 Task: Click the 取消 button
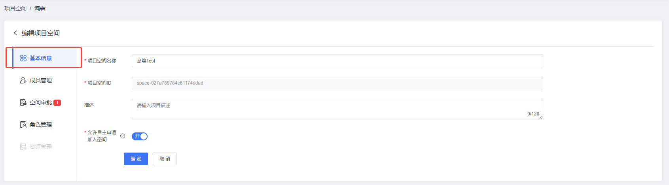(165, 159)
